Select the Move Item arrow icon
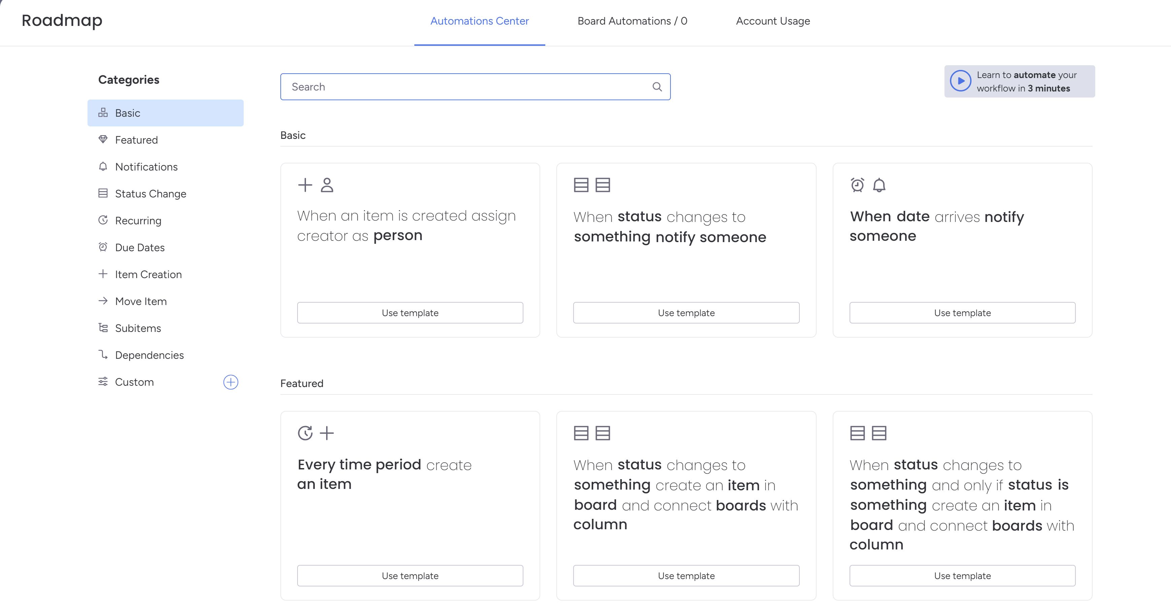This screenshot has height=613, width=1171. pyautogui.click(x=103, y=301)
